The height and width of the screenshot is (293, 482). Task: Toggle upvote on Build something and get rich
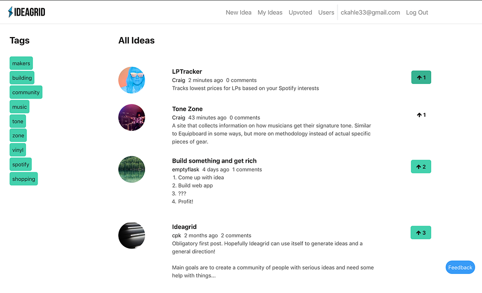pos(421,167)
